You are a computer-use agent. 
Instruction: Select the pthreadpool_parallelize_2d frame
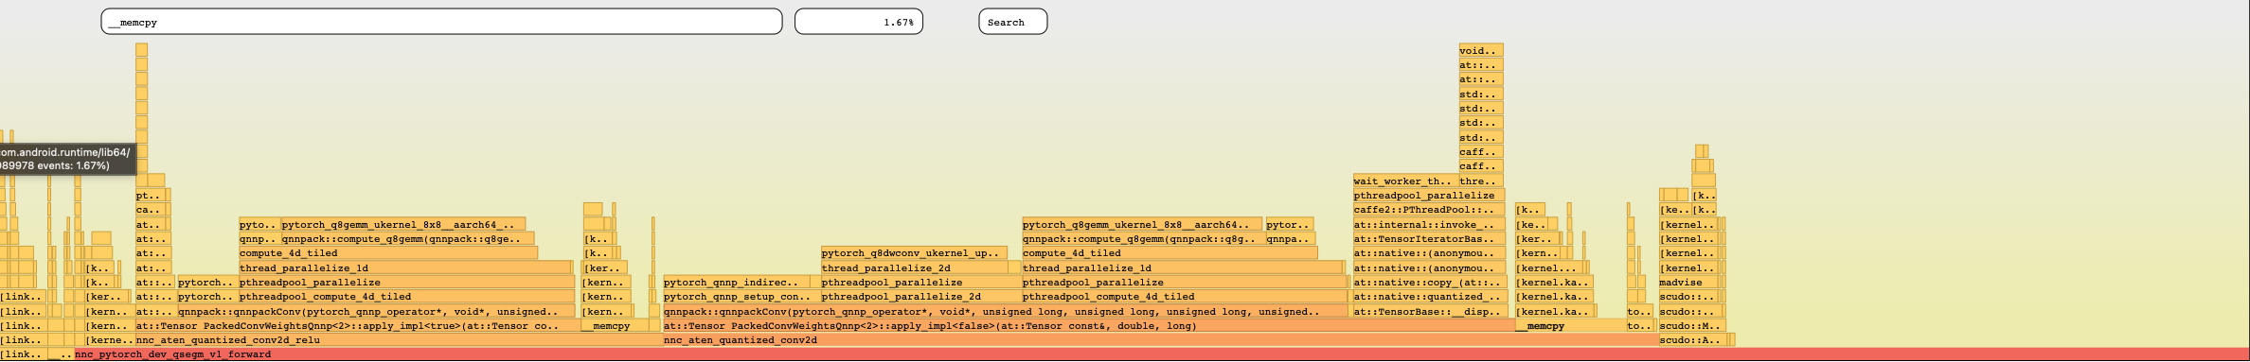pos(921,297)
